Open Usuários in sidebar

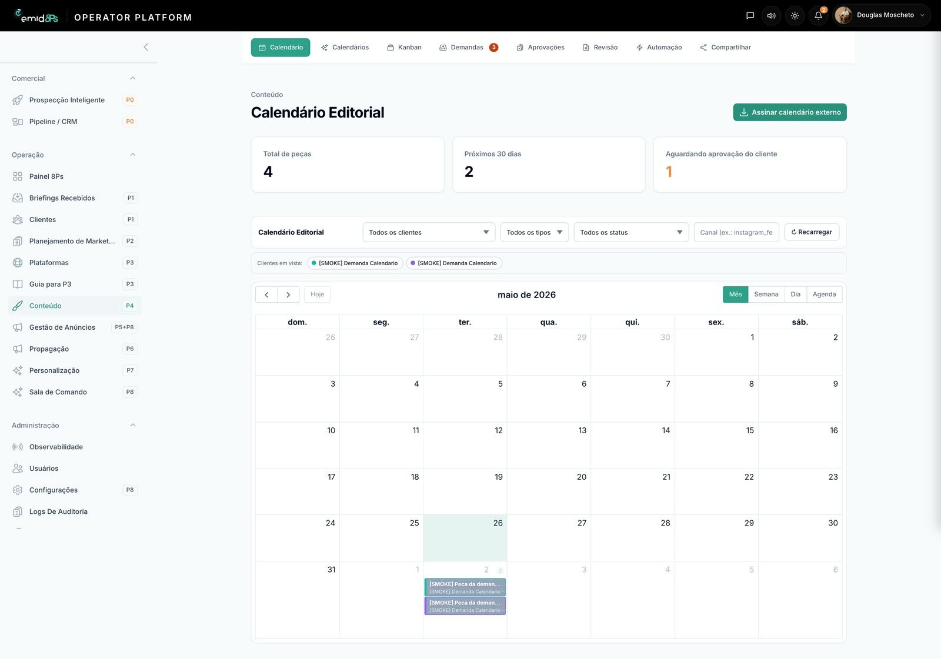tap(75, 469)
